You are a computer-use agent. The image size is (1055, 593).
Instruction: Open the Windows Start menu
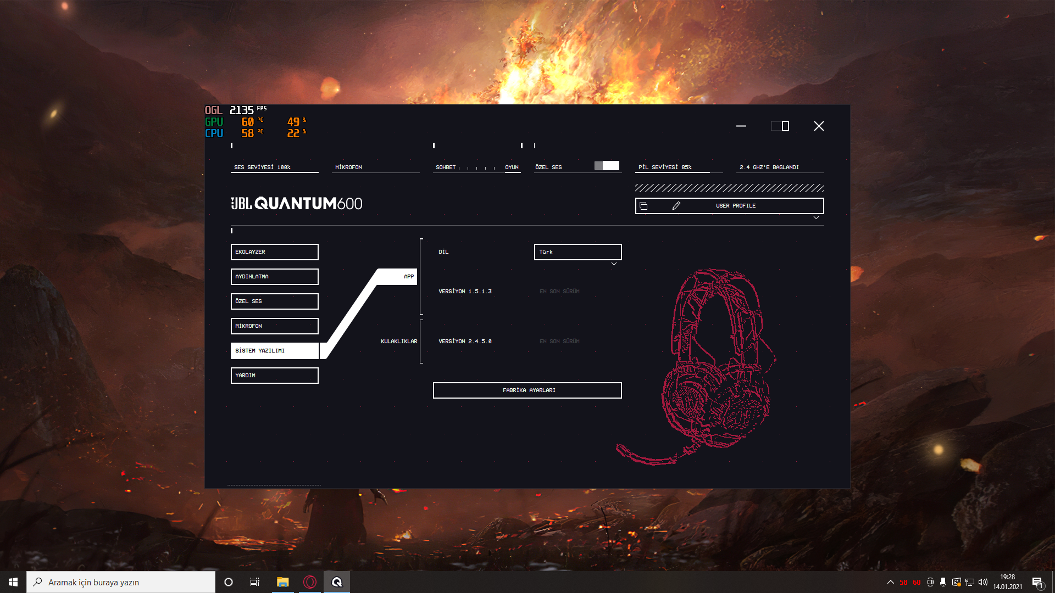(13, 582)
